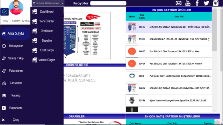Image resolution: width=223 pixels, height=125 pixels.
Task: Open Fiyat Sorgu menu entry
Action: click(47, 50)
